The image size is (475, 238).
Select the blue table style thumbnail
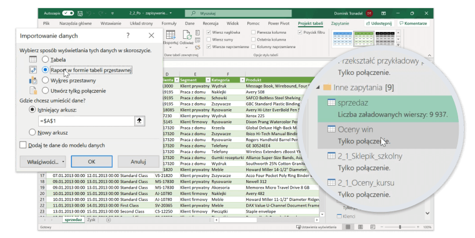(x=343, y=39)
